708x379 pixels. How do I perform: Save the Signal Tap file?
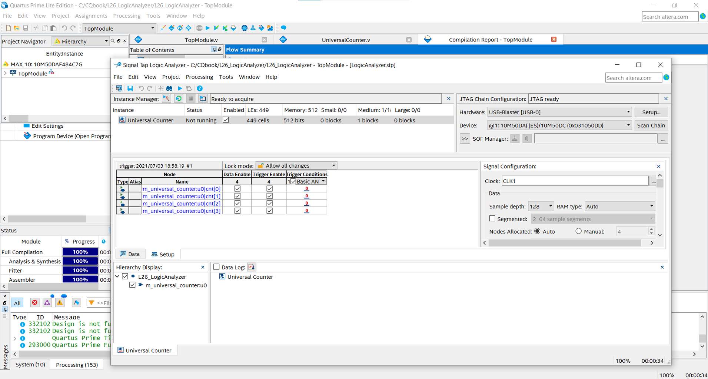click(x=130, y=88)
